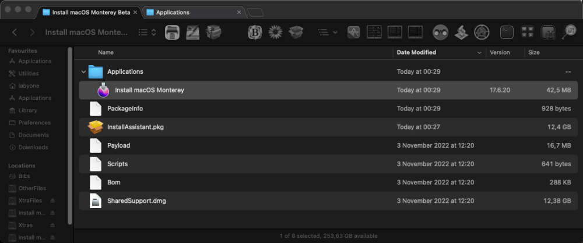
Task: Click the Install macOS Monterey file name
Action: click(149, 90)
